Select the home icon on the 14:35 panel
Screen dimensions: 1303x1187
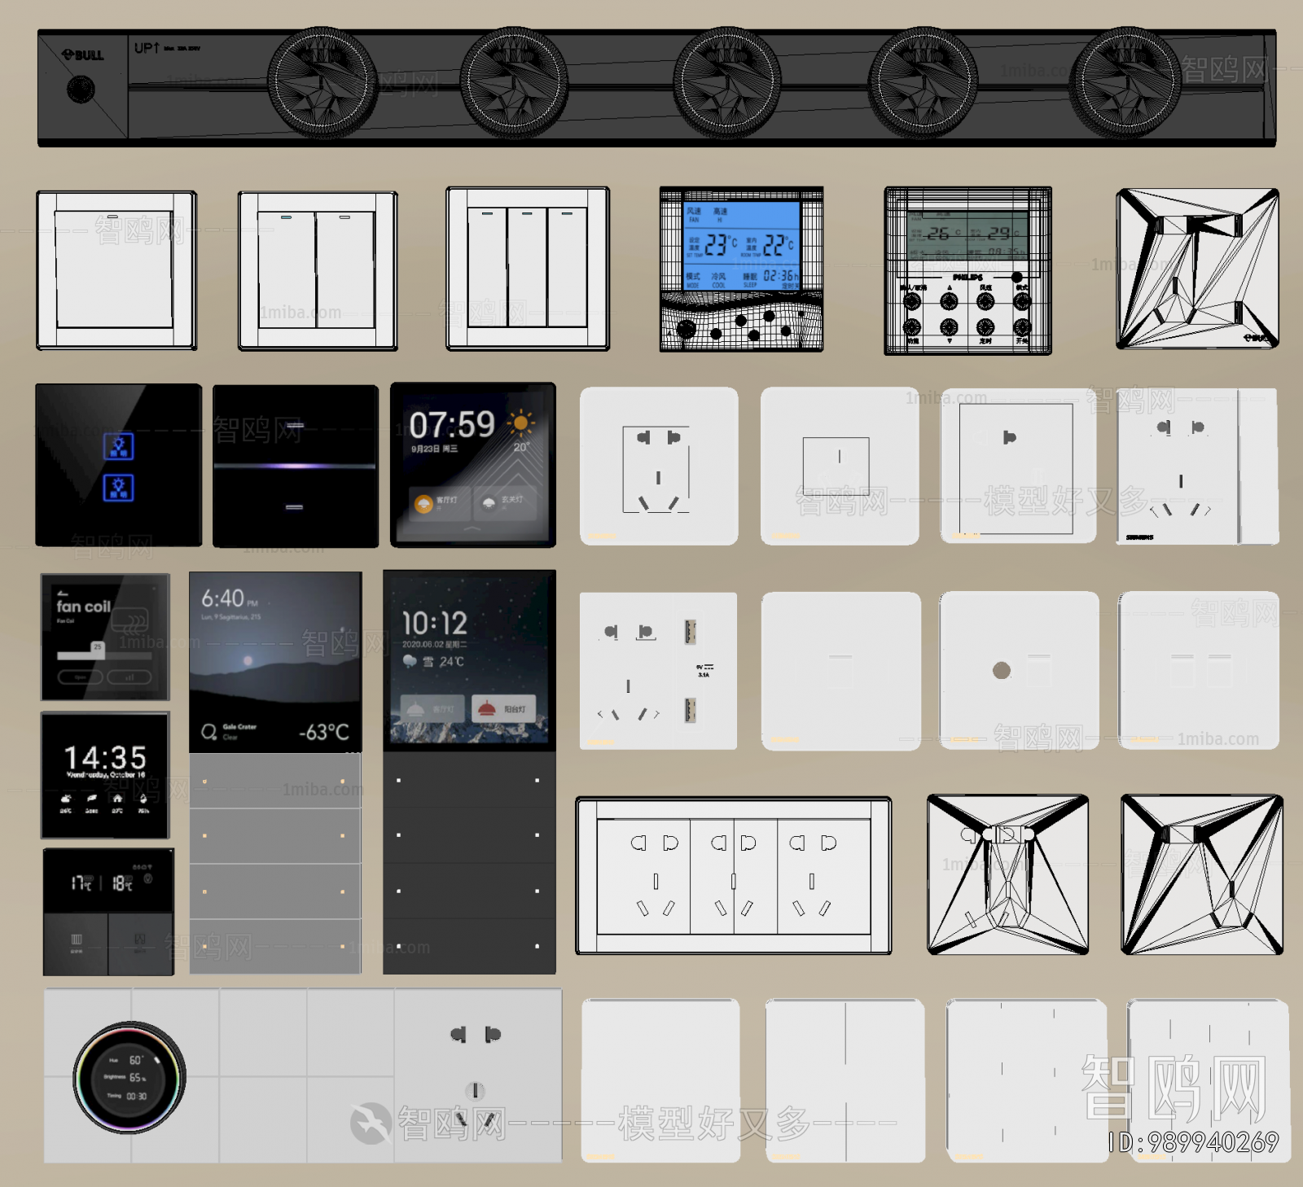(x=116, y=799)
